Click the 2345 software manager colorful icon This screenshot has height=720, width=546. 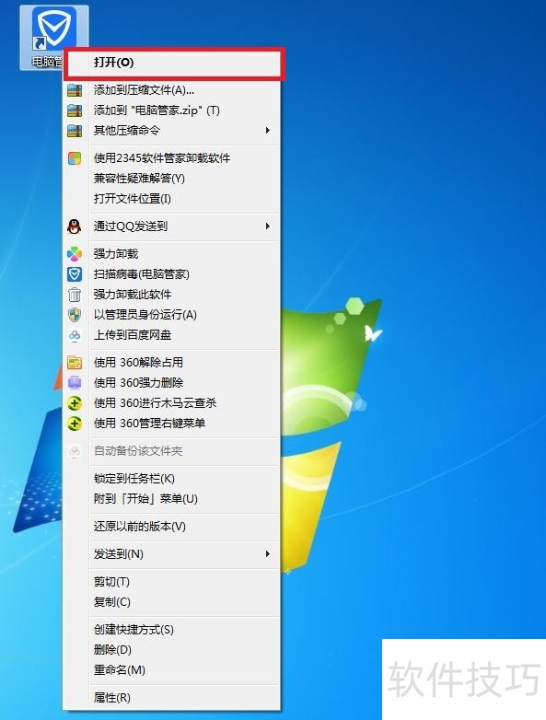click(75, 158)
